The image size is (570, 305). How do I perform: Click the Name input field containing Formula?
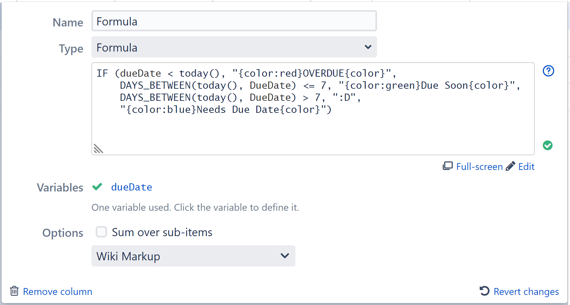(234, 21)
